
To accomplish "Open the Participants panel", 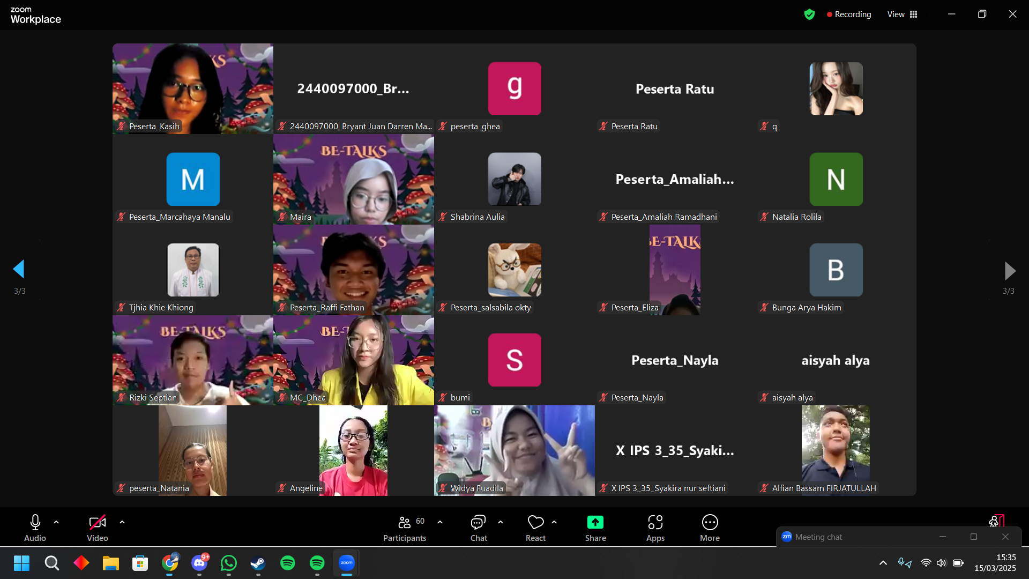I will pos(404,528).
